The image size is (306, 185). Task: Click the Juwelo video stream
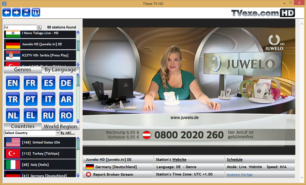pyautogui.click(x=189, y=87)
